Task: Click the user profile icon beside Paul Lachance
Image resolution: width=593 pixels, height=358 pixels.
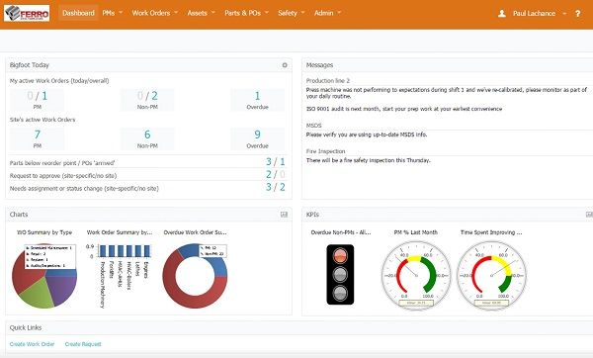Action: point(501,14)
